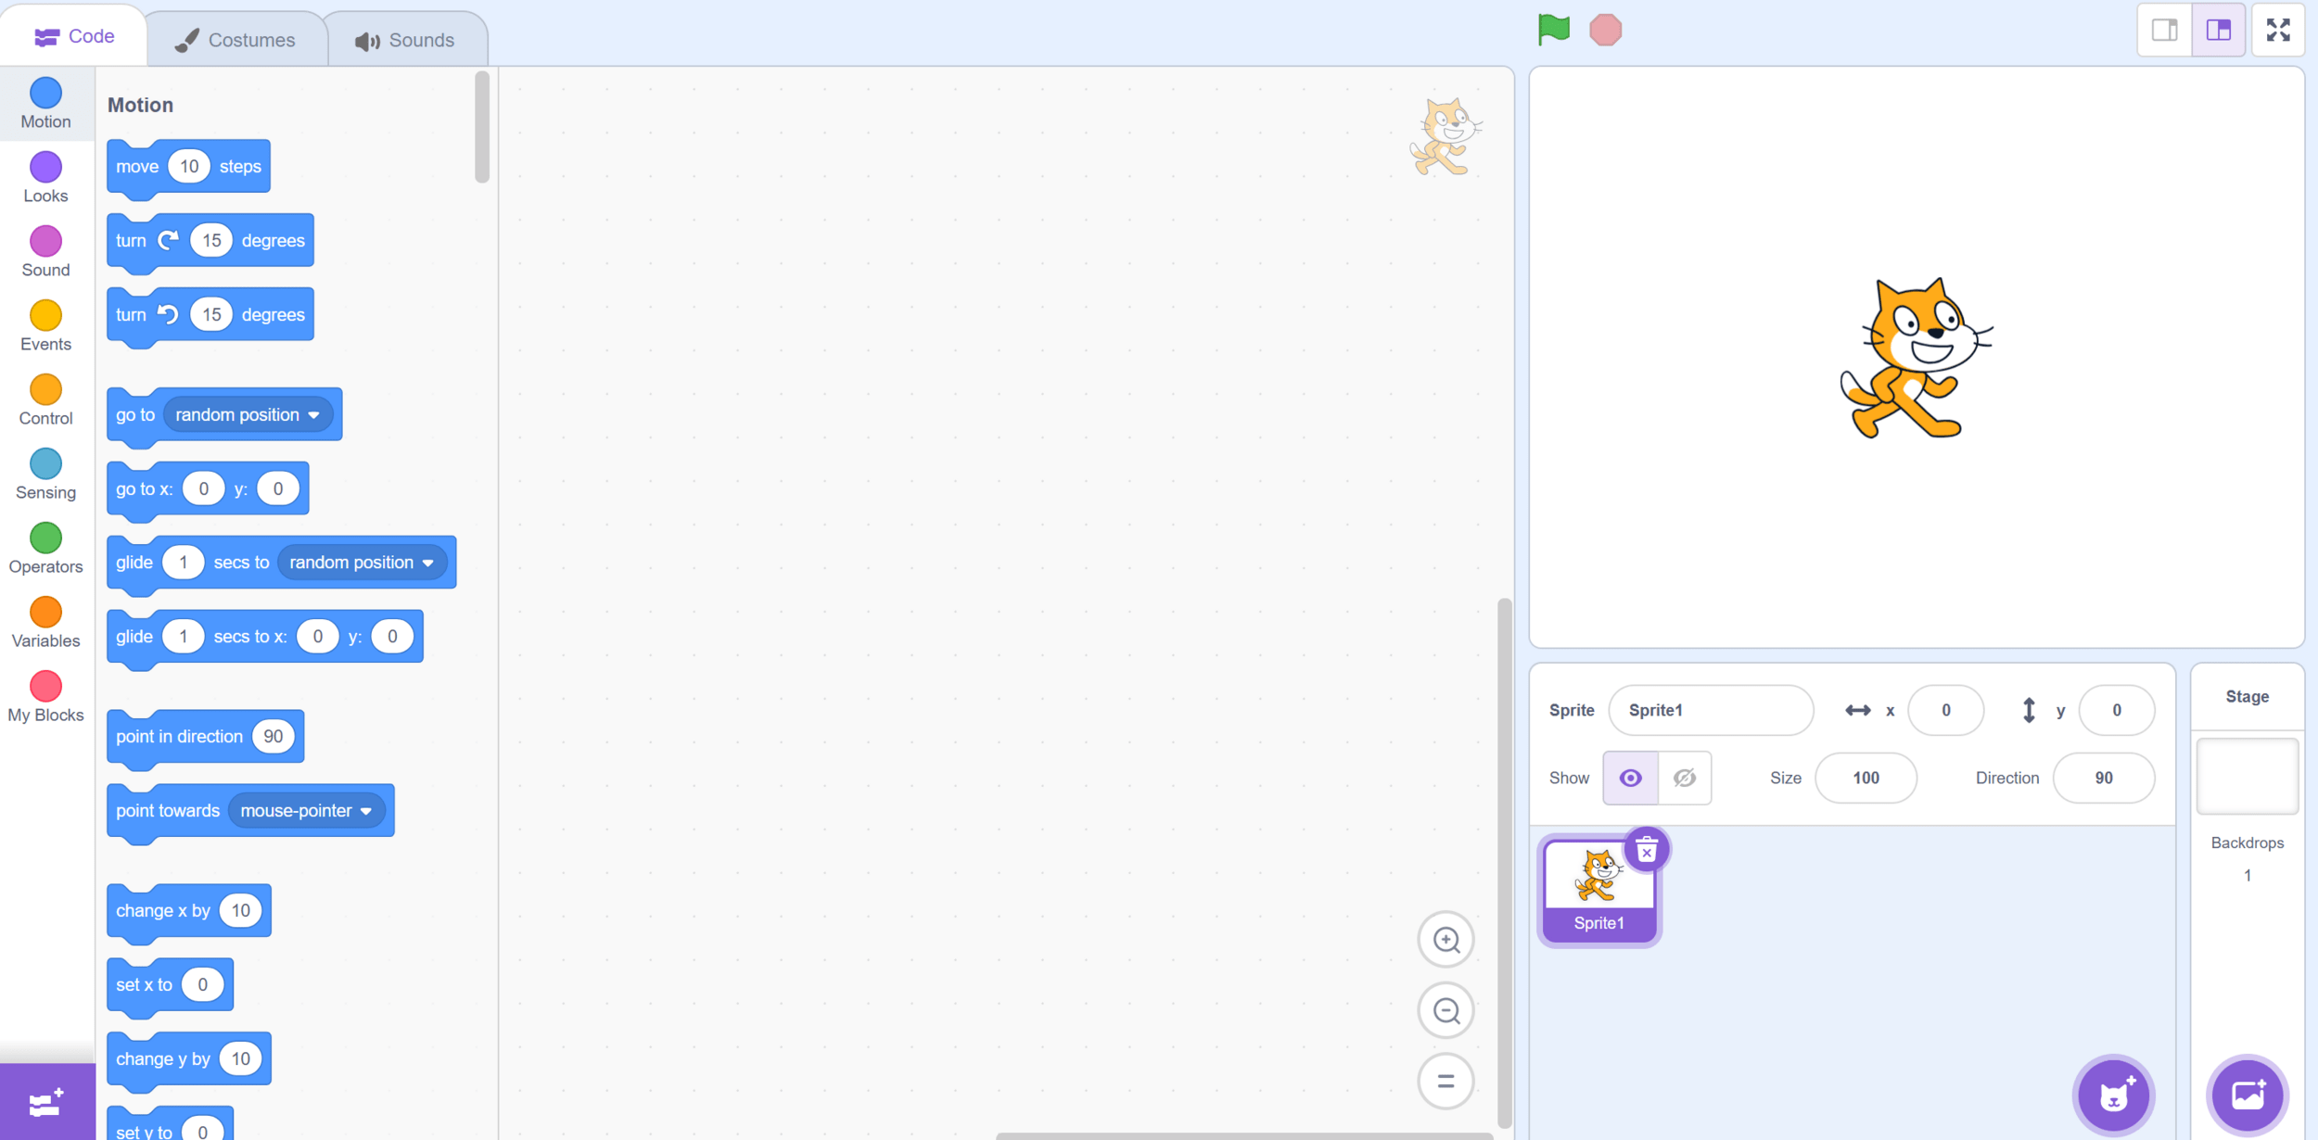Zoom in on the code workspace

tap(1446, 940)
